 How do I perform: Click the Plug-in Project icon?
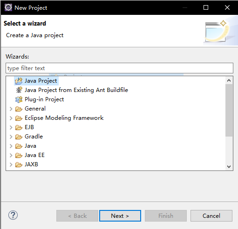coord(19,99)
